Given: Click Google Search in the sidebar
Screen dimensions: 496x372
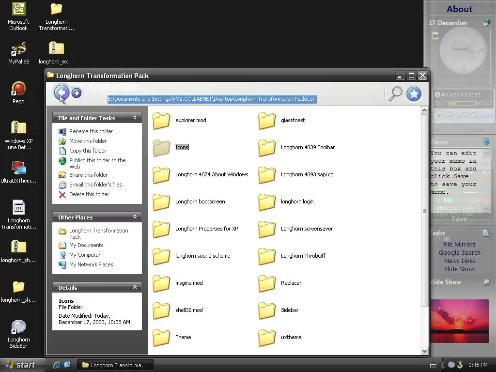Looking at the screenshot, I should coord(459,253).
